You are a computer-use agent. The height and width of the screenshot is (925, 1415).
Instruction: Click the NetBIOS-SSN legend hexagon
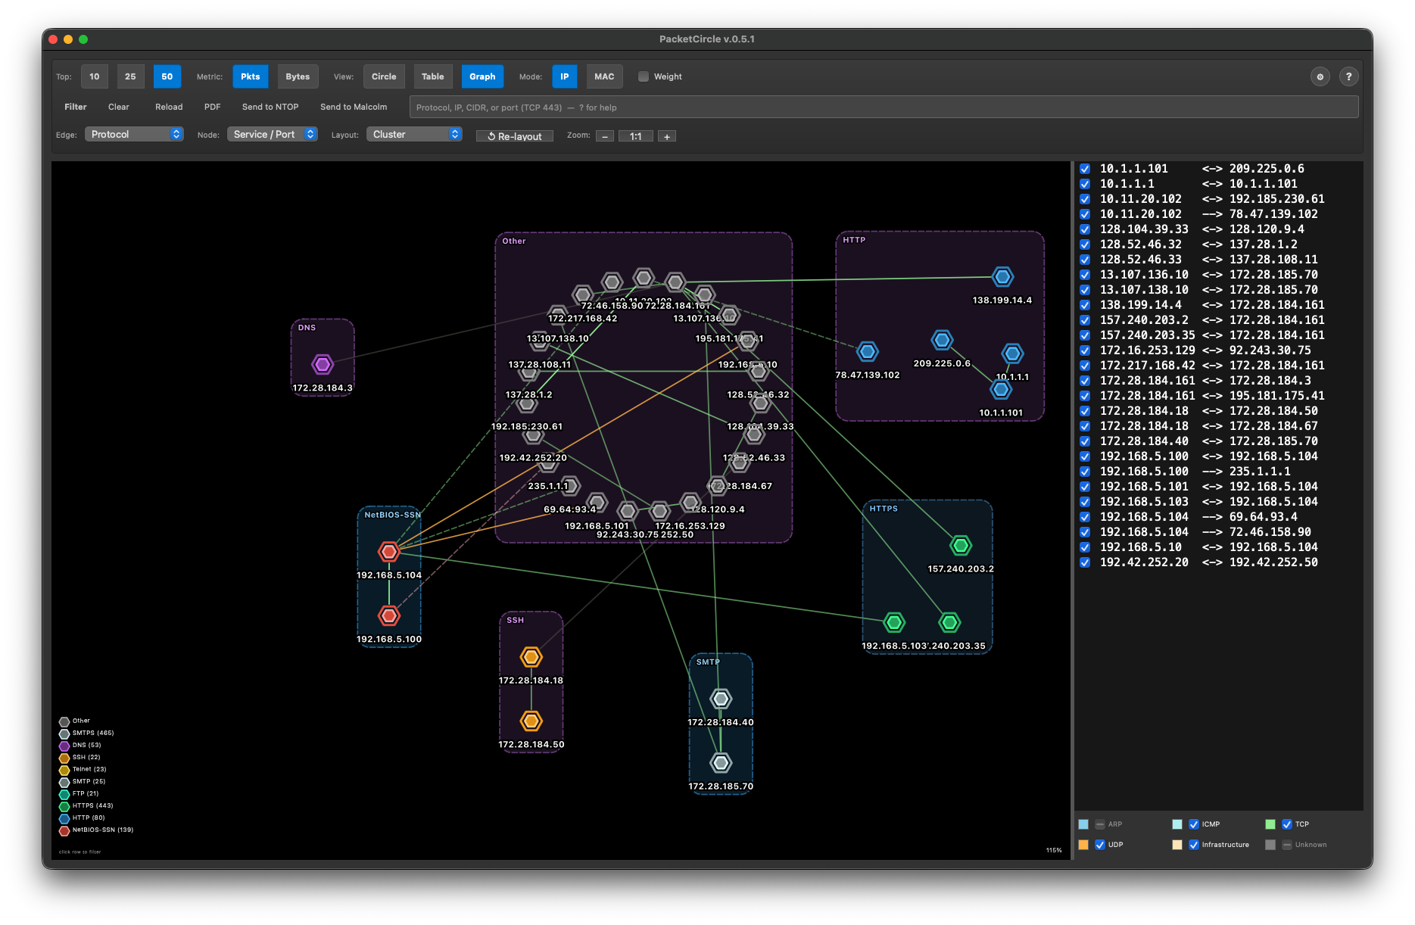[64, 830]
